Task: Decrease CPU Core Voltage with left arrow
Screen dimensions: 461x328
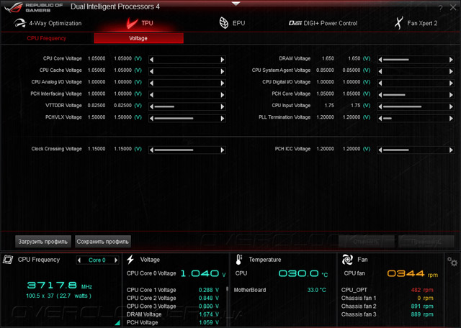Action: pos(152,60)
